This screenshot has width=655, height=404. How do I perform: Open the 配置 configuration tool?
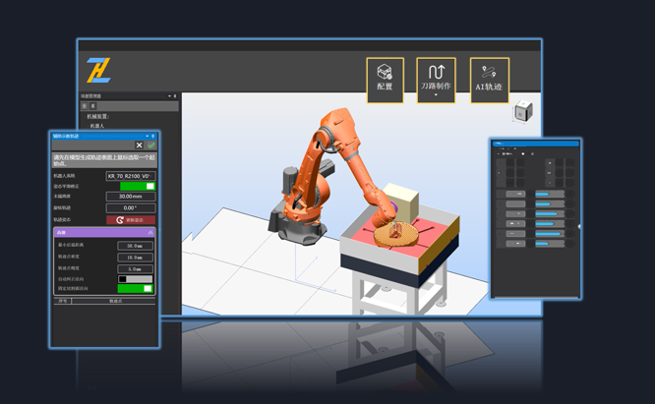[x=386, y=75]
